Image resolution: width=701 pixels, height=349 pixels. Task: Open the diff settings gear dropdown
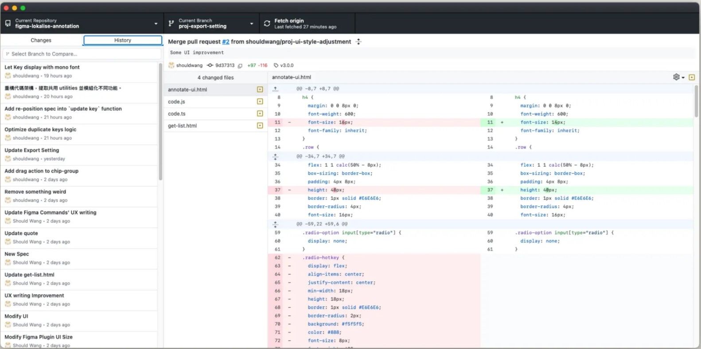679,77
